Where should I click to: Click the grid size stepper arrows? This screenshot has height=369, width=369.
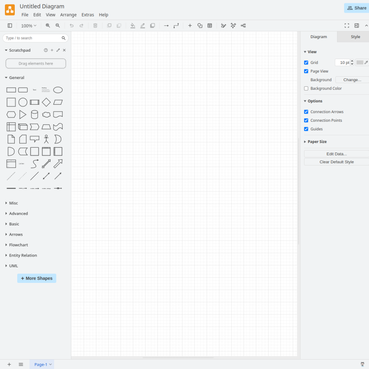click(352, 62)
